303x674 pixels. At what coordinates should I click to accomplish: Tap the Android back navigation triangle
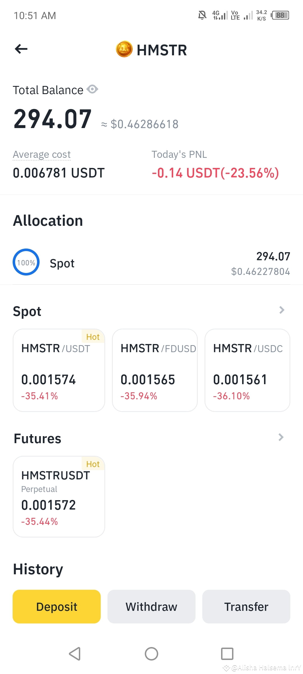click(x=75, y=654)
